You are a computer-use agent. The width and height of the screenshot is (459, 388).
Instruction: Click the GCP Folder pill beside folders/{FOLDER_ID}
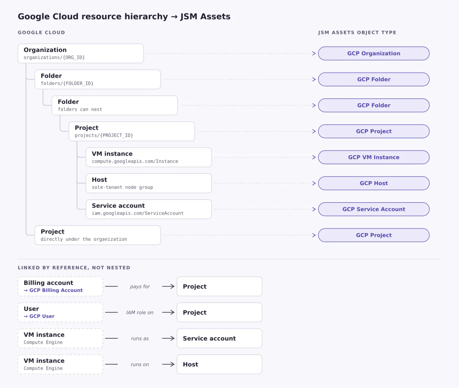click(x=374, y=79)
